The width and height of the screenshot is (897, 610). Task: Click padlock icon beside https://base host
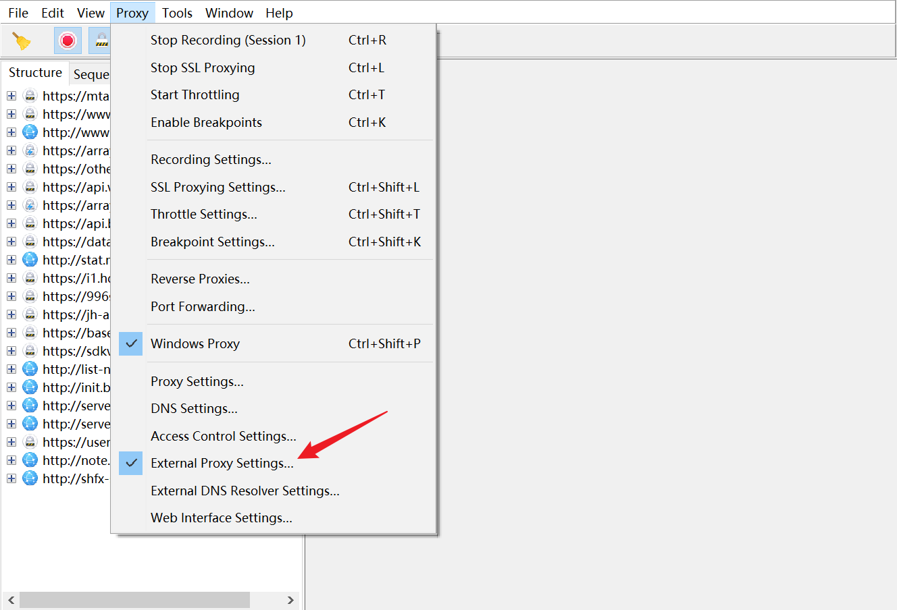pyautogui.click(x=30, y=333)
